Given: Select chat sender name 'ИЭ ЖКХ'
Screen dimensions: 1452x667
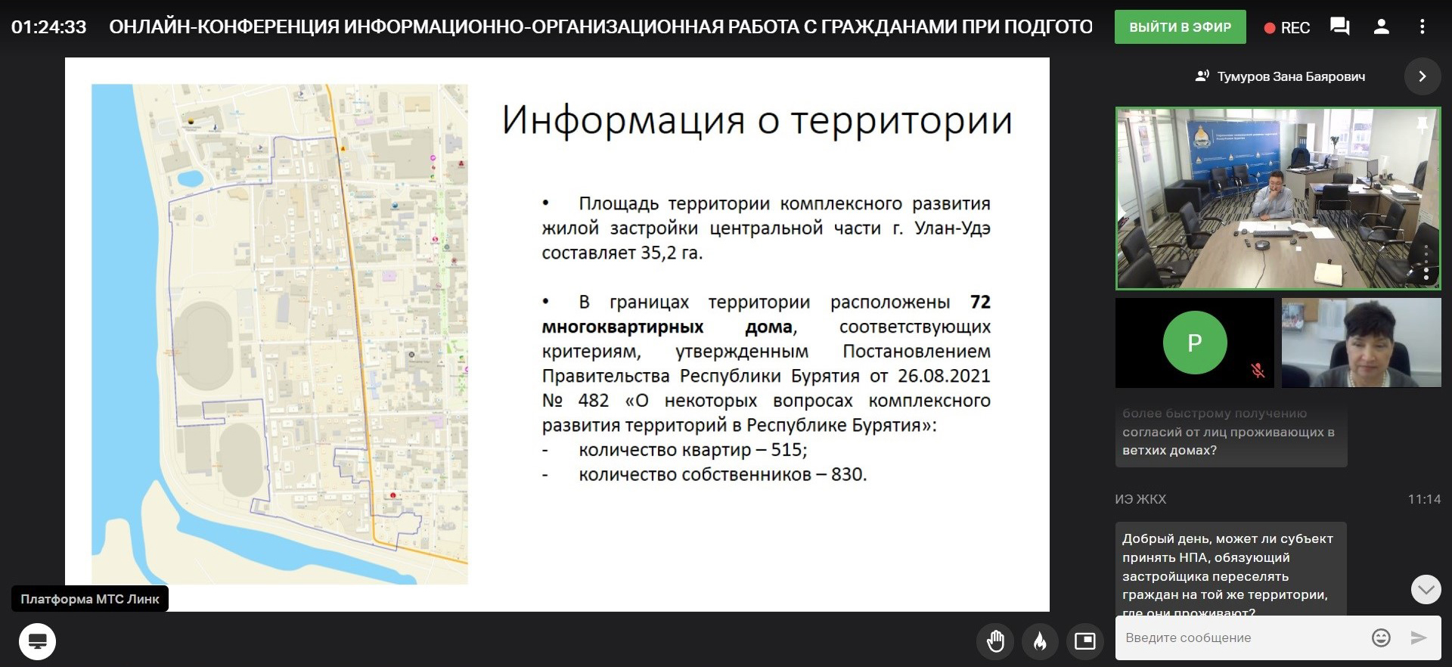Looking at the screenshot, I should click(1140, 499).
